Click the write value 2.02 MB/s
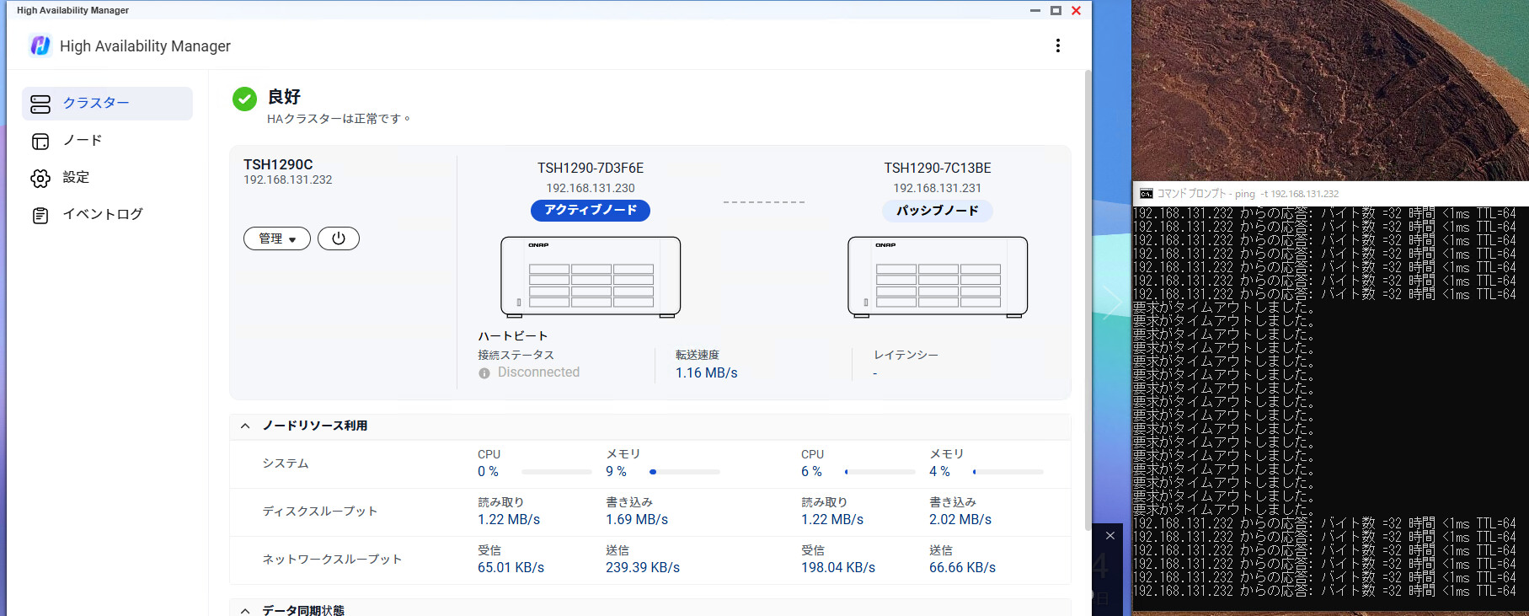 [960, 520]
